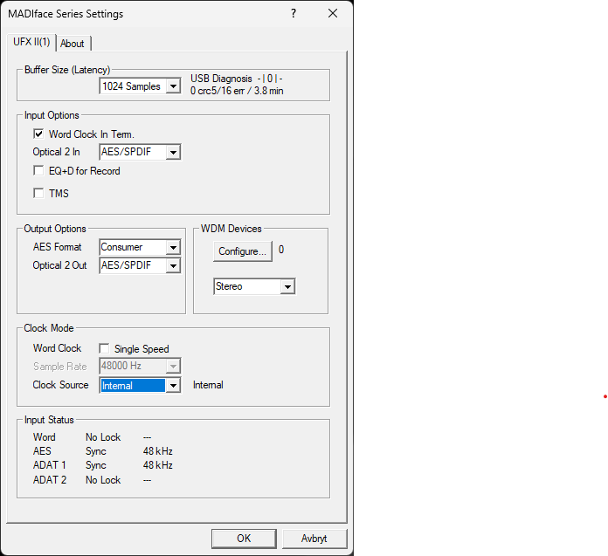Select the UFX II(1) tab
The height and width of the screenshot is (556, 608).
click(31, 42)
